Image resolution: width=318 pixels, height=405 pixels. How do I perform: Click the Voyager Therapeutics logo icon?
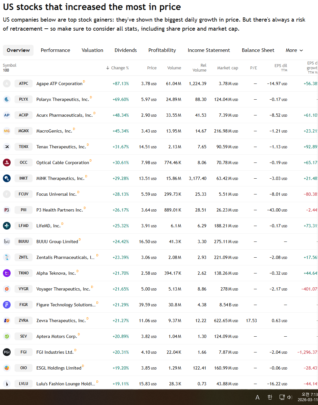pos(7,289)
